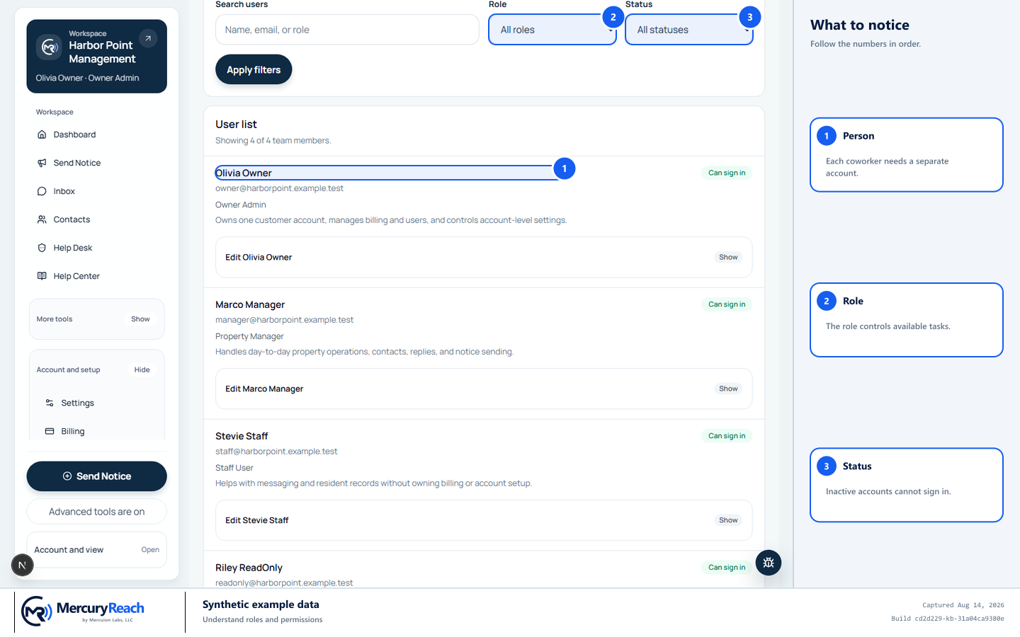Focus the Search users input field

pos(347,30)
